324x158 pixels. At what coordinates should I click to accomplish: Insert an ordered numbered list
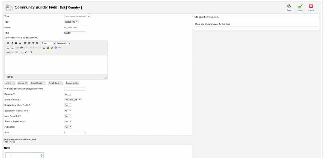pyautogui.click(x=12, y=48)
